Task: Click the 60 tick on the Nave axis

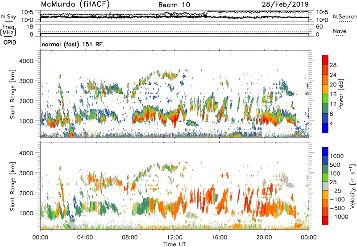Action: (319, 27)
